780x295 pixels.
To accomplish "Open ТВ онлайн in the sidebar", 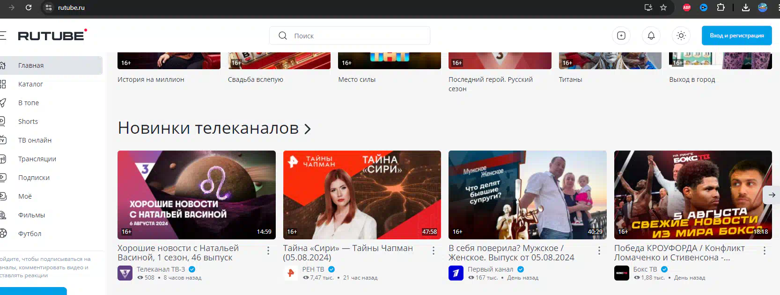I will [x=35, y=140].
